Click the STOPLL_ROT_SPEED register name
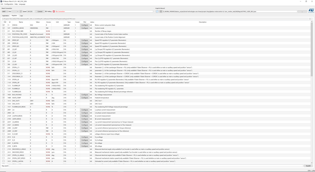The image size is (315, 172). (x=19, y=158)
